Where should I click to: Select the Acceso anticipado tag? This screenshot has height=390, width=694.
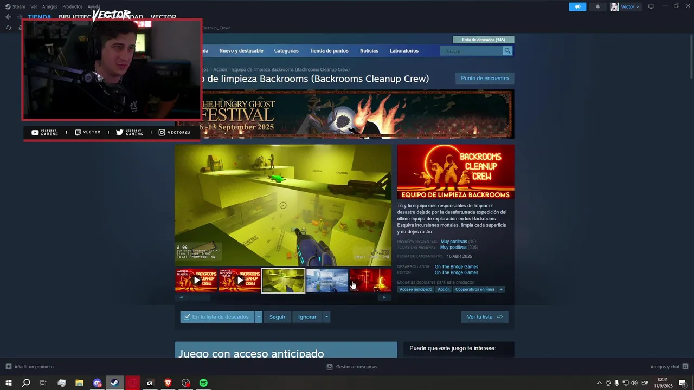pos(416,289)
